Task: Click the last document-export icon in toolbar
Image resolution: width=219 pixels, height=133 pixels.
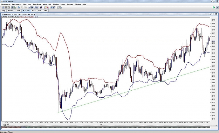Action: (x=61, y=7)
